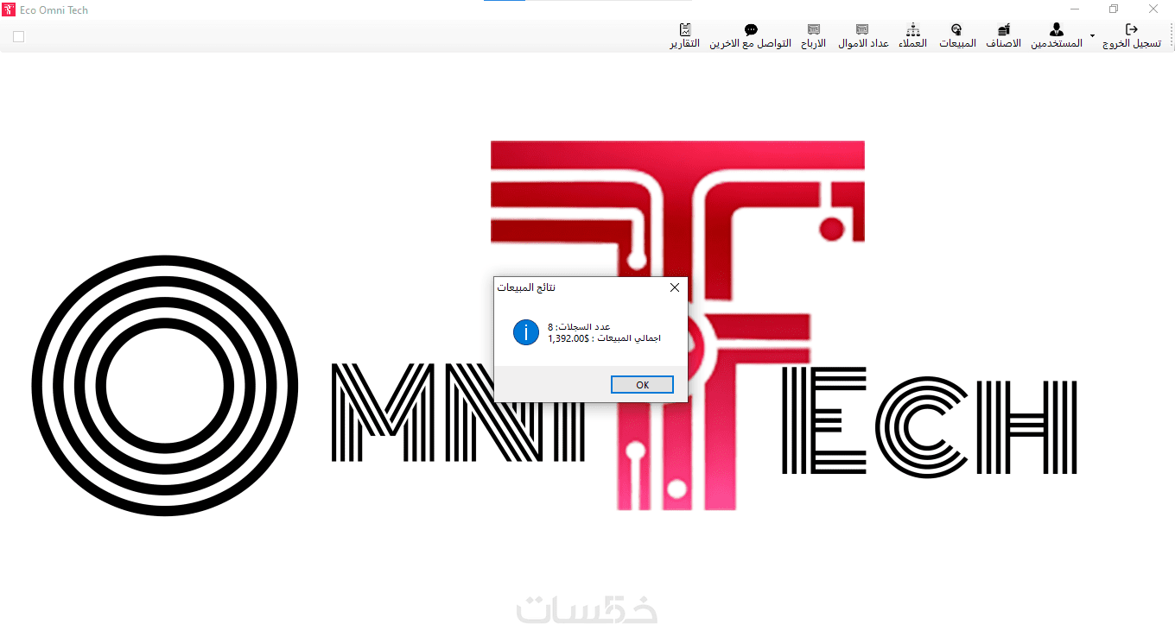Click the text عدد السجلات: 8
The width and height of the screenshot is (1175, 637).
click(579, 327)
